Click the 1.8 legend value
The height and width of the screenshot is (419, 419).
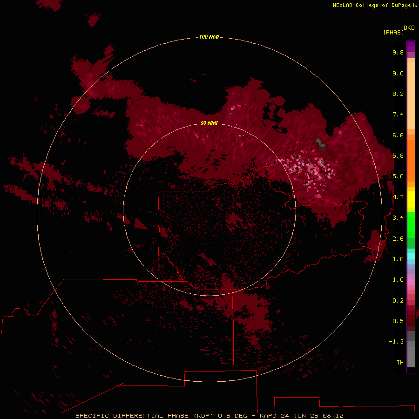pos(398,259)
